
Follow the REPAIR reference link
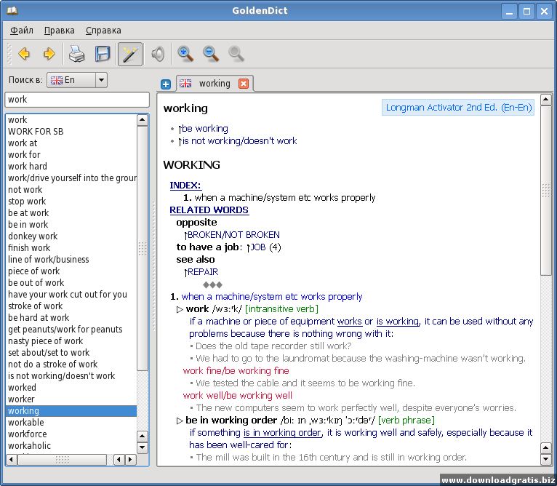click(x=201, y=272)
